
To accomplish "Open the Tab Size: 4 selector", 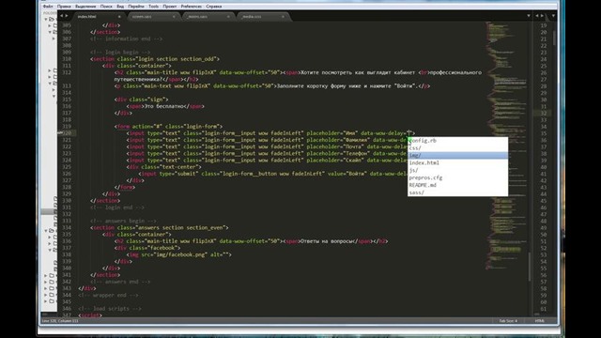I will click(x=508, y=321).
